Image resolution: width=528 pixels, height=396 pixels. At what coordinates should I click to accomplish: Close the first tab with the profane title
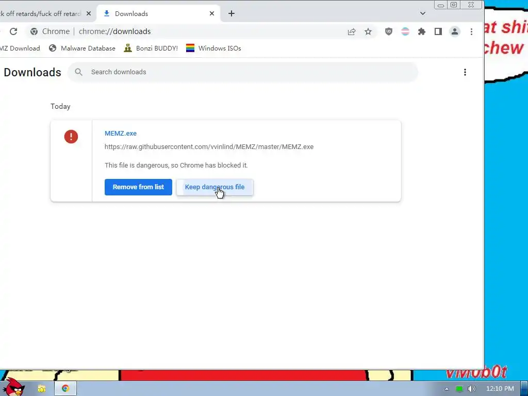point(89,13)
